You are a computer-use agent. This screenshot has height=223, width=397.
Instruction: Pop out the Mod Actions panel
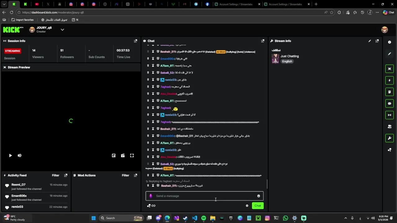[x=136, y=175]
